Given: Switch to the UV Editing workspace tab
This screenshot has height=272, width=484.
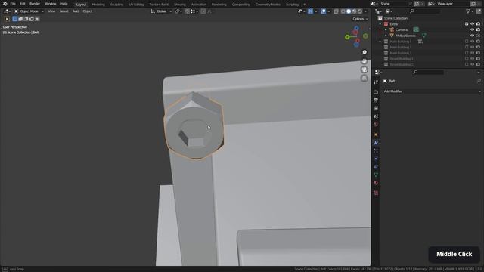Looking at the screenshot, I should 136,5.
